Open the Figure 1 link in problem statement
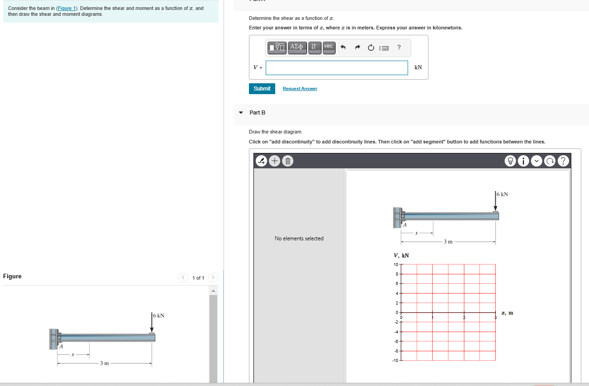This screenshot has width=589, height=386. pos(67,8)
